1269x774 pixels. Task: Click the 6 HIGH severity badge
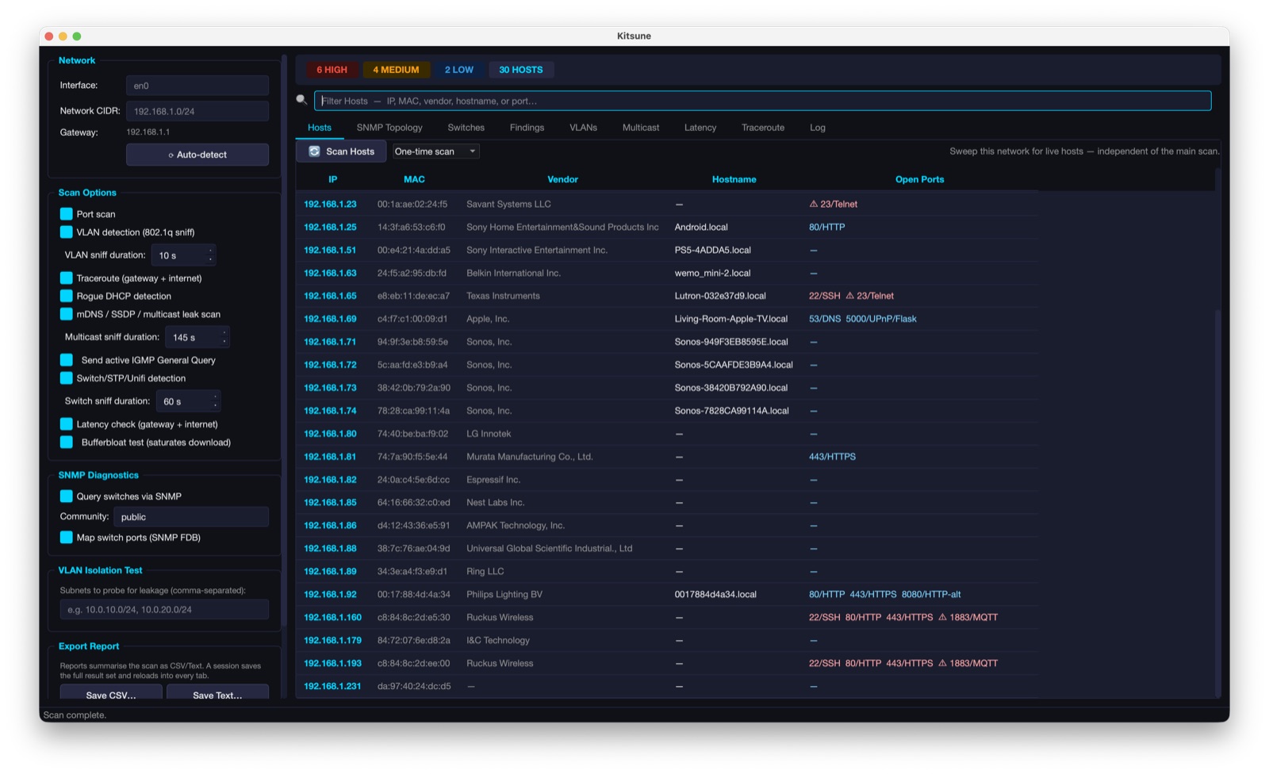point(332,70)
